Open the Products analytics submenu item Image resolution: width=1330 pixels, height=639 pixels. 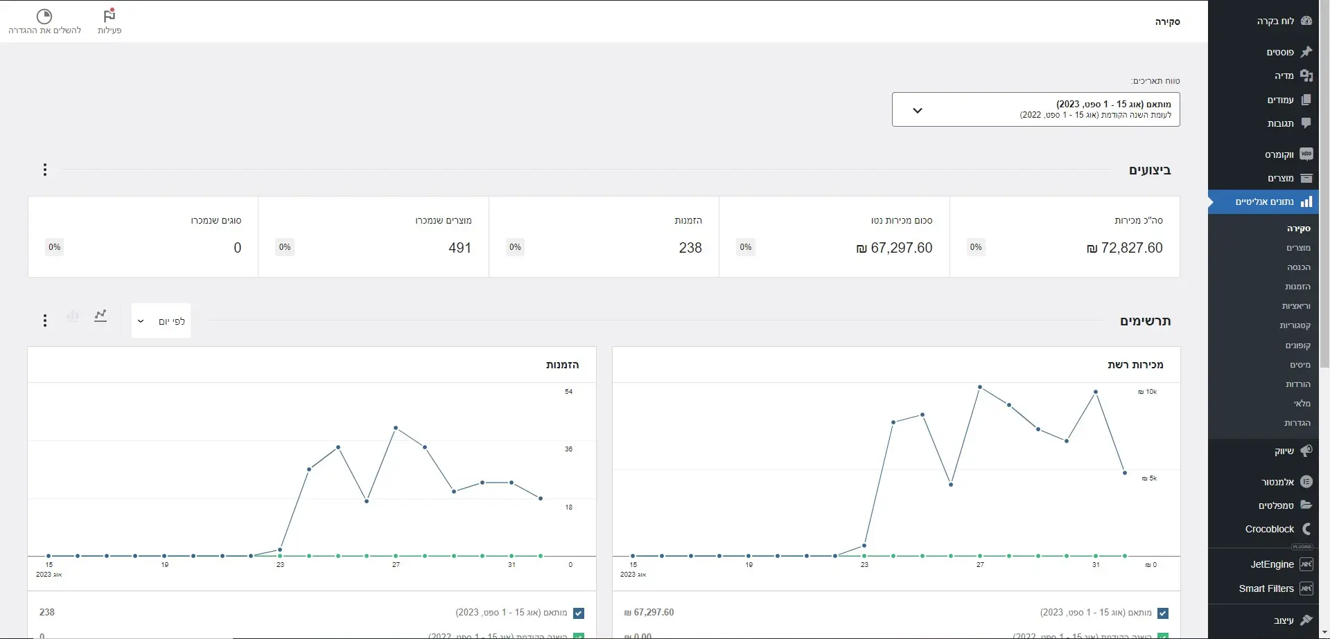click(x=1298, y=248)
